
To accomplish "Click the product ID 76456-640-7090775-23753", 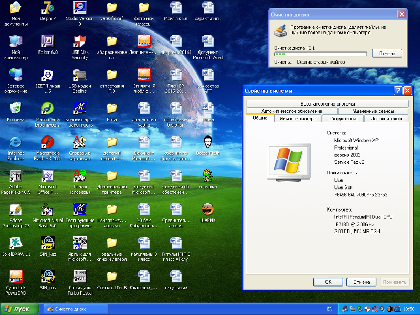I will point(361,195).
